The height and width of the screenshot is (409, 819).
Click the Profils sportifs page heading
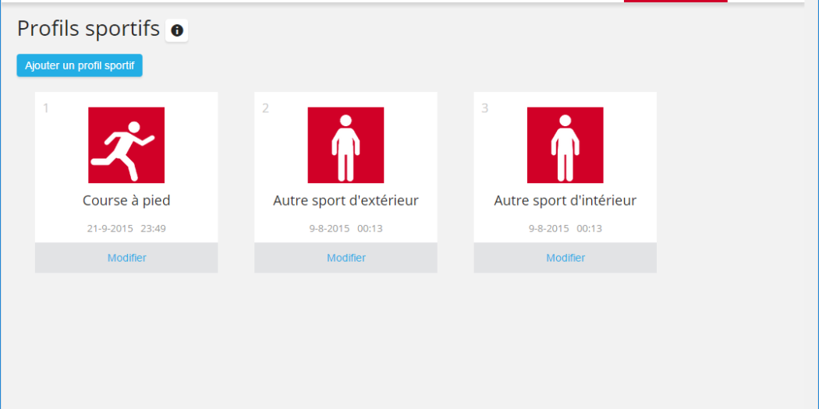coord(88,29)
